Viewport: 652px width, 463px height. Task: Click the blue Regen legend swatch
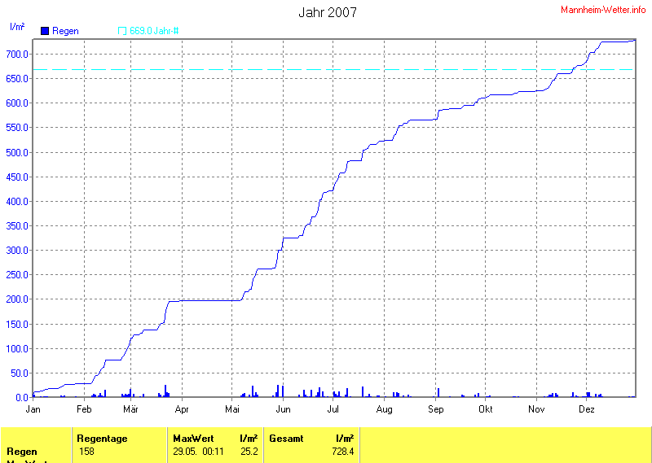point(45,31)
